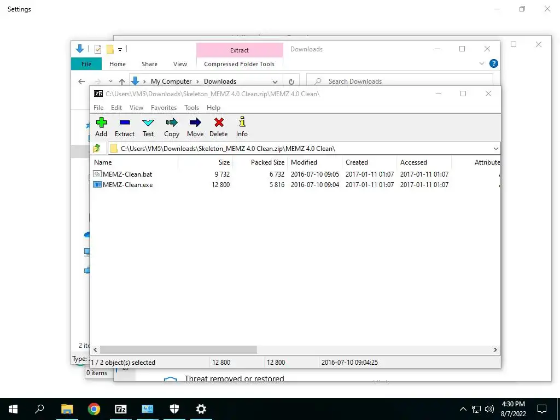Click the right scroll arrow in 7-Zip list
Viewport: 560px width, 420px height.
point(495,349)
